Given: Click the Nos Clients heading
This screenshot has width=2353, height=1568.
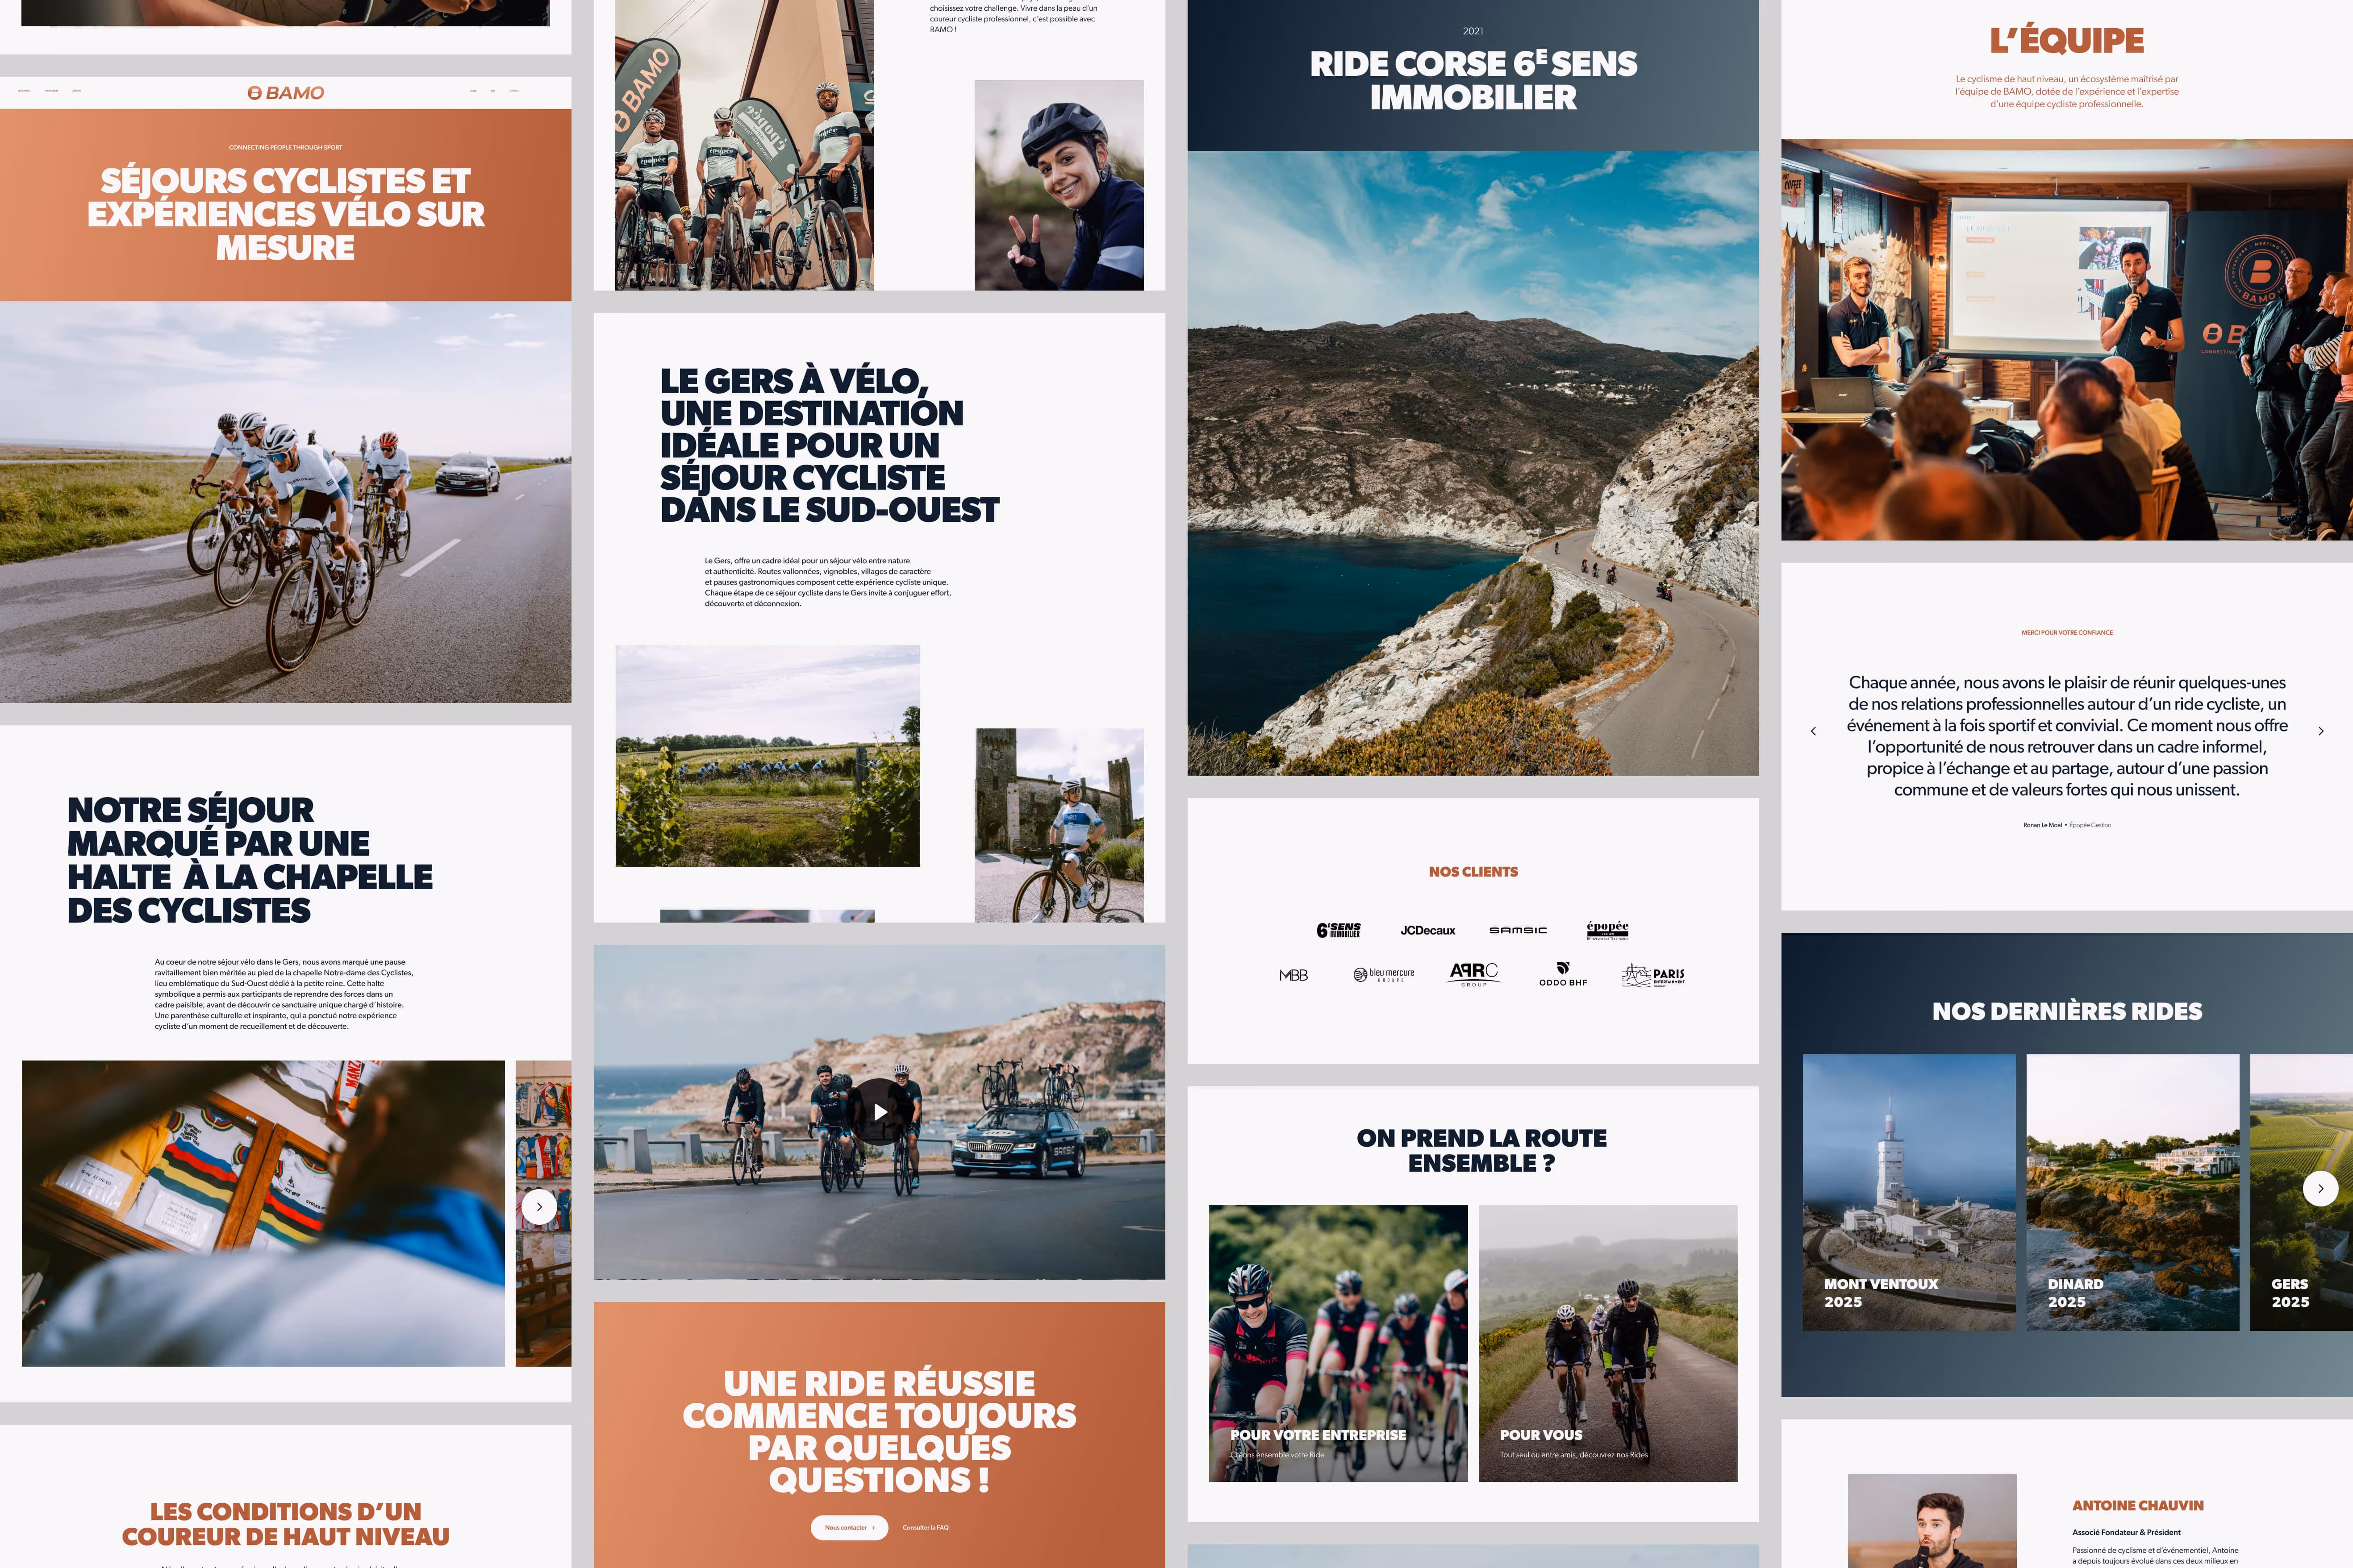Looking at the screenshot, I should [x=1473, y=872].
